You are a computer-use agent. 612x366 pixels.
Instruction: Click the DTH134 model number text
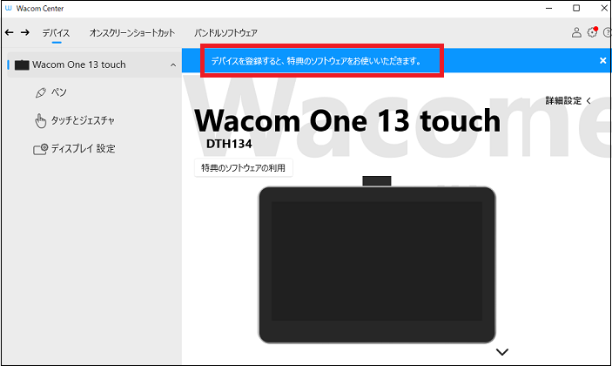[x=229, y=144]
